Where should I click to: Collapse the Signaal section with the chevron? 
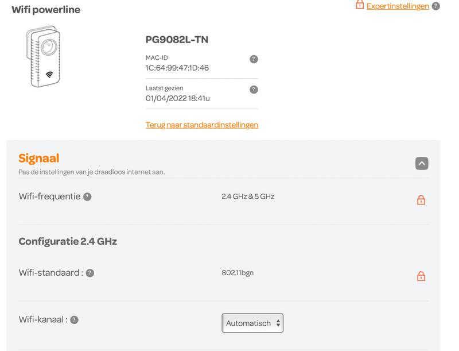coord(422,164)
